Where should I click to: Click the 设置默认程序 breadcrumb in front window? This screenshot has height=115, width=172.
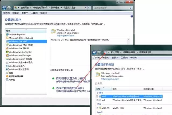click(129, 52)
